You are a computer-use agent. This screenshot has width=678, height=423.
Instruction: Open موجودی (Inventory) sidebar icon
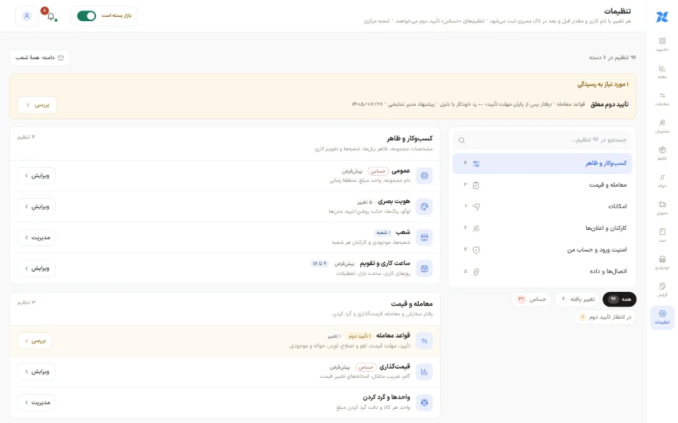662,262
